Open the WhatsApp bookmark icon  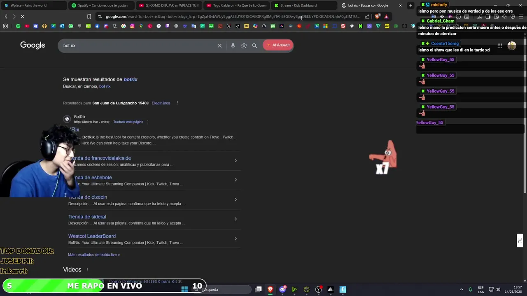point(71,26)
